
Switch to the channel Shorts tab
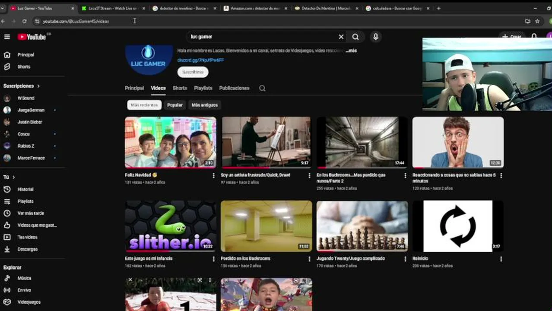point(180,88)
